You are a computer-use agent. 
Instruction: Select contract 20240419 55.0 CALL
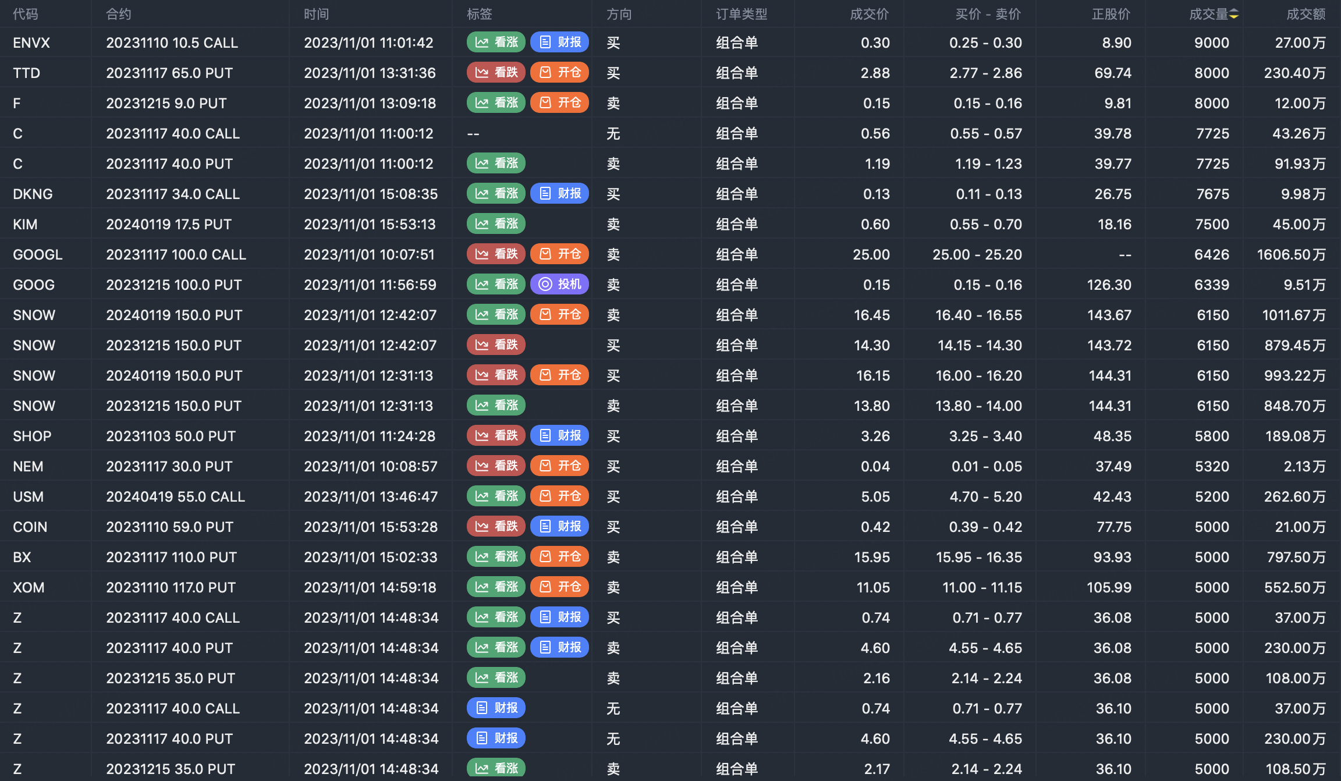(176, 496)
